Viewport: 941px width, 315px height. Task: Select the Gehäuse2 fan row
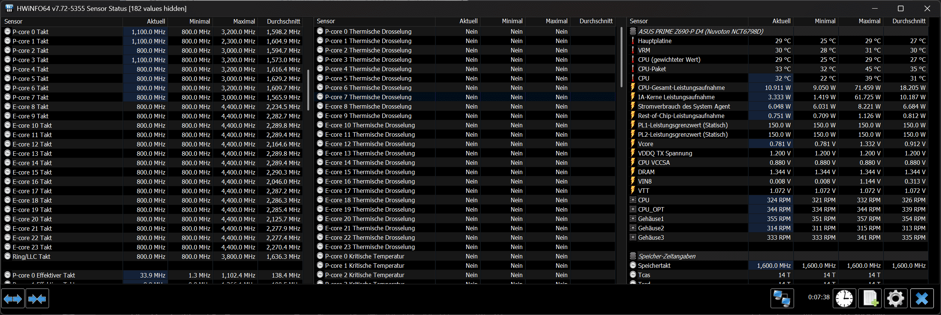tap(778, 228)
